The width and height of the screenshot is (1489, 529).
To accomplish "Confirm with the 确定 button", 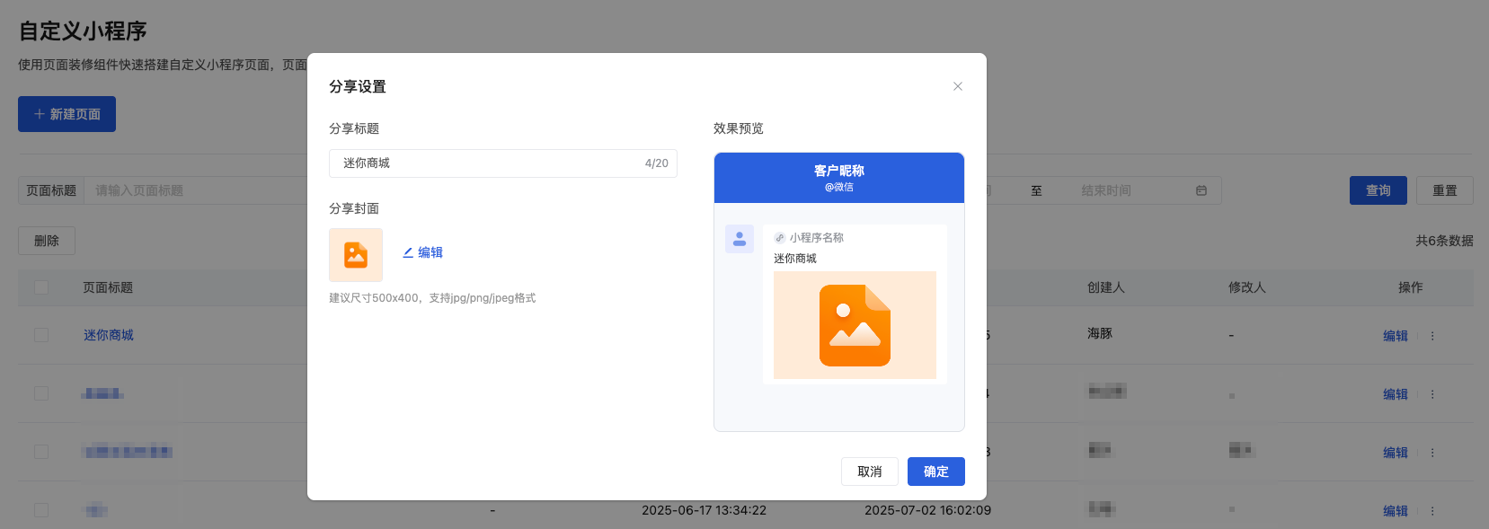I will 935,472.
